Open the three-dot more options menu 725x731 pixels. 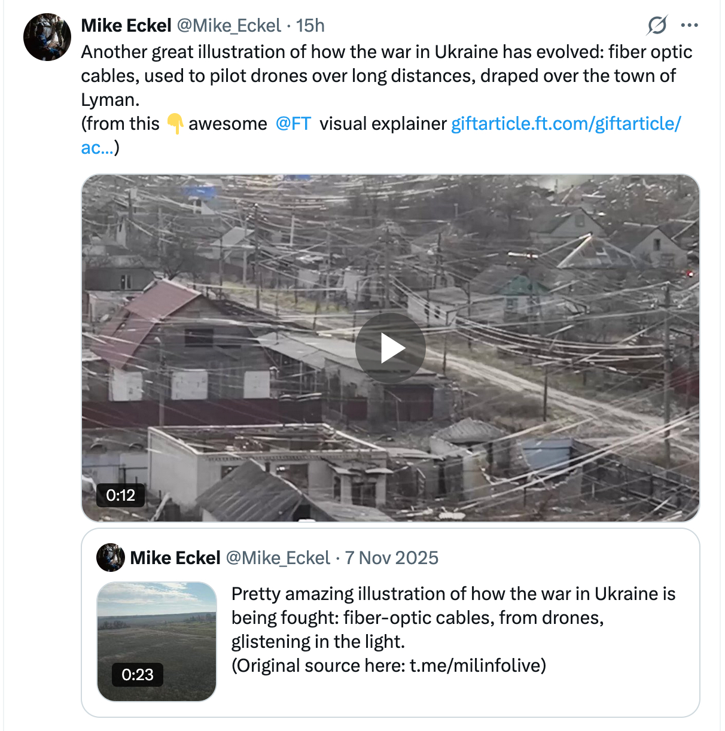pos(689,25)
